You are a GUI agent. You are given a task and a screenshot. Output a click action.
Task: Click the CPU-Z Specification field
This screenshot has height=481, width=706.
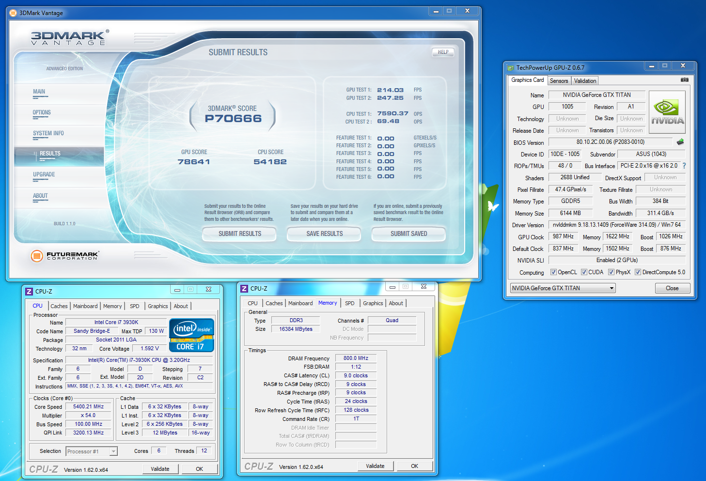(x=139, y=360)
